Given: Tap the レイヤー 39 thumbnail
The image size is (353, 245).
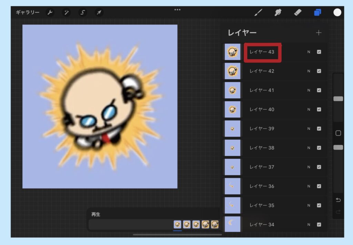Looking at the screenshot, I should pos(233,129).
